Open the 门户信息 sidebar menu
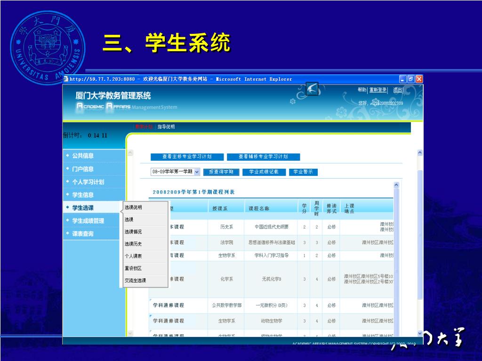482x361 pixels. [x=94, y=169]
